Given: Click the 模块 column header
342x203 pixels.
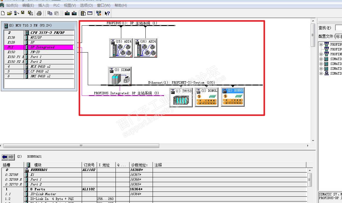Looking at the screenshot, I should coord(52,165).
